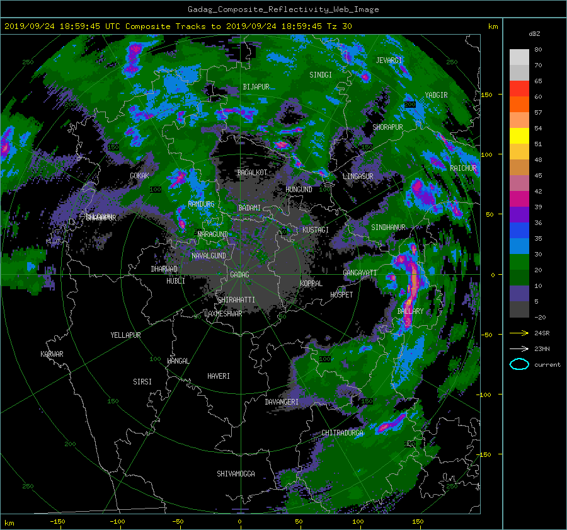Click the dBZ legend heading
This screenshot has height=530, width=567.
[x=534, y=33]
